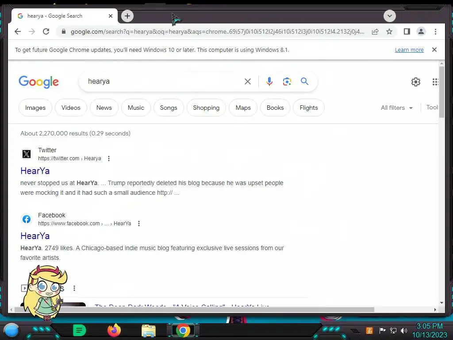Launch Firefox from the taskbar
Viewport: 453px width, 340px height.
click(x=114, y=330)
